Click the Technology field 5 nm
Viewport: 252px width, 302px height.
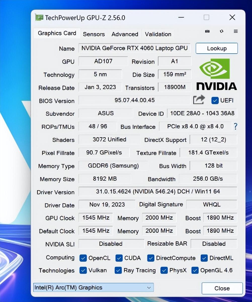(x=100, y=74)
